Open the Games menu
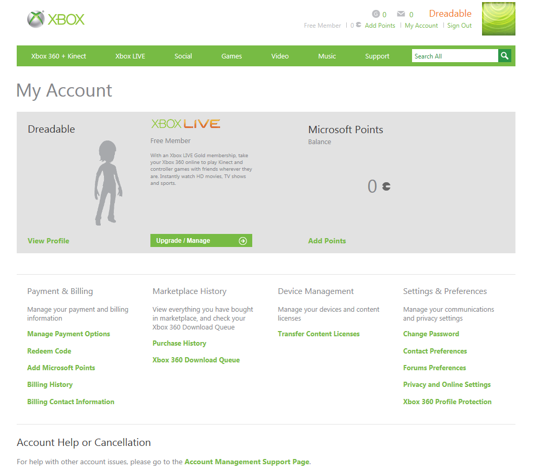The width and height of the screenshot is (540, 471). pos(231,56)
